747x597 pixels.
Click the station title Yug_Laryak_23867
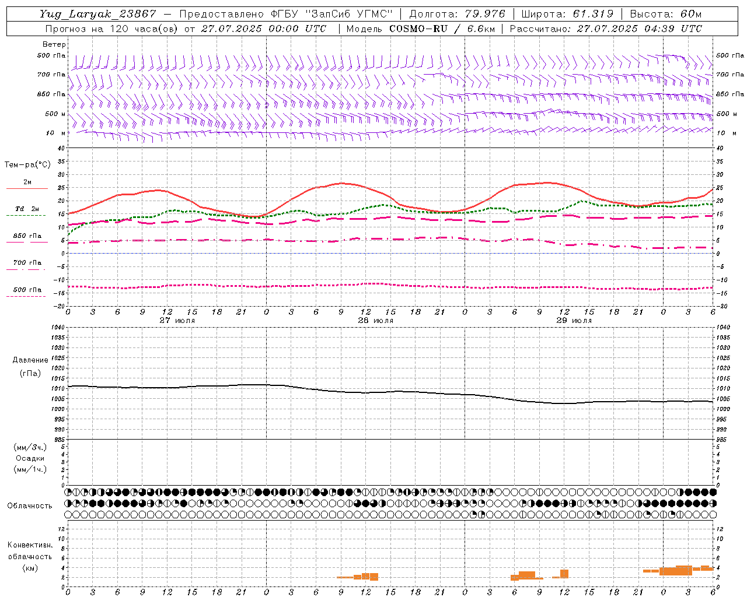98,14
